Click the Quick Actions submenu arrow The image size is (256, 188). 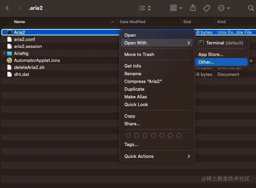pyautogui.click(x=189, y=156)
